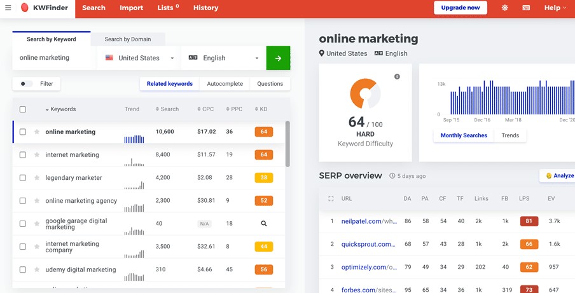Click the Analyze SERP button
The height and width of the screenshot is (293, 575).
coord(557,176)
